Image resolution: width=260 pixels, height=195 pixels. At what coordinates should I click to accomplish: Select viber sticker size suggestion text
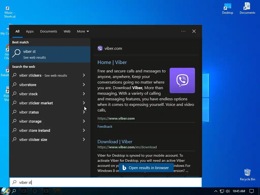pyautogui.click(x=33, y=140)
